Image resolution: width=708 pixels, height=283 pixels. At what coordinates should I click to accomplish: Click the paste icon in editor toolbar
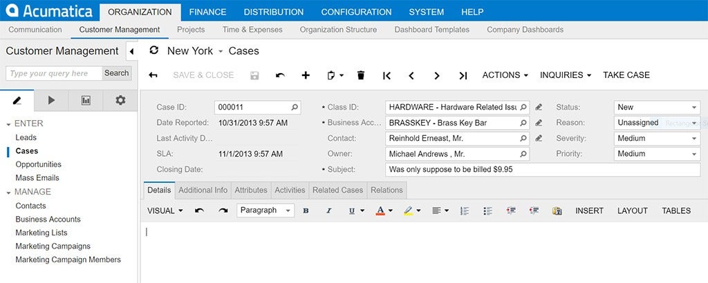(x=557, y=211)
